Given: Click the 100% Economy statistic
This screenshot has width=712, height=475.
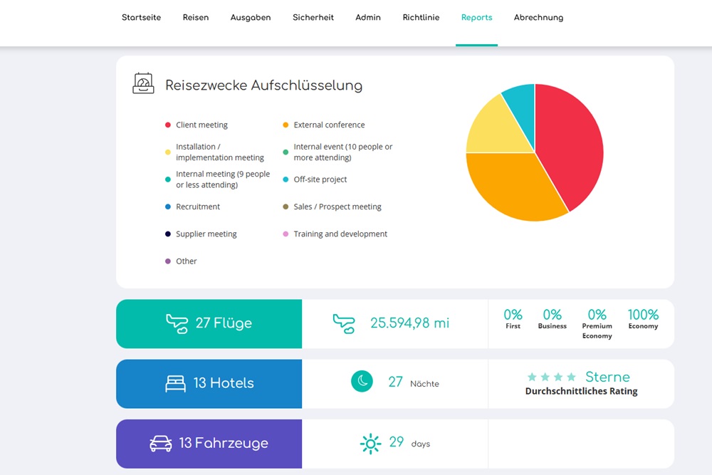Looking at the screenshot, I should [x=643, y=318].
